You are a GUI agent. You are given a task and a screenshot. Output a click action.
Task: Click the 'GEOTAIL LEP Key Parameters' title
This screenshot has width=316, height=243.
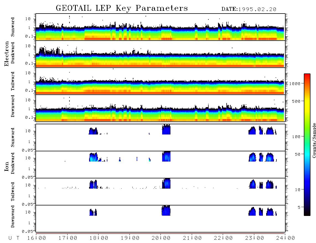tap(122, 8)
